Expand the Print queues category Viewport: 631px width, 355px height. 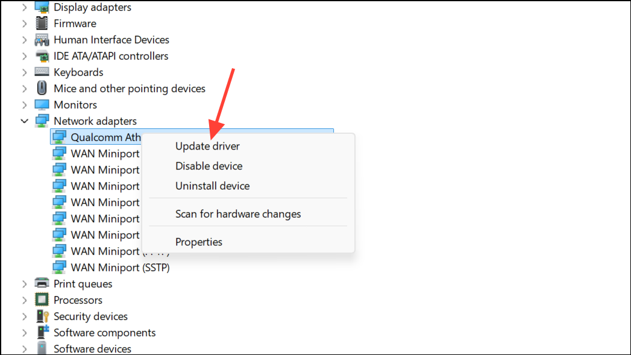coord(25,284)
